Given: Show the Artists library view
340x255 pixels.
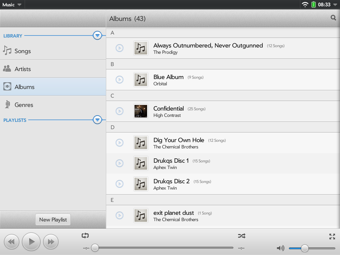Looking at the screenshot, I should tap(53, 69).
